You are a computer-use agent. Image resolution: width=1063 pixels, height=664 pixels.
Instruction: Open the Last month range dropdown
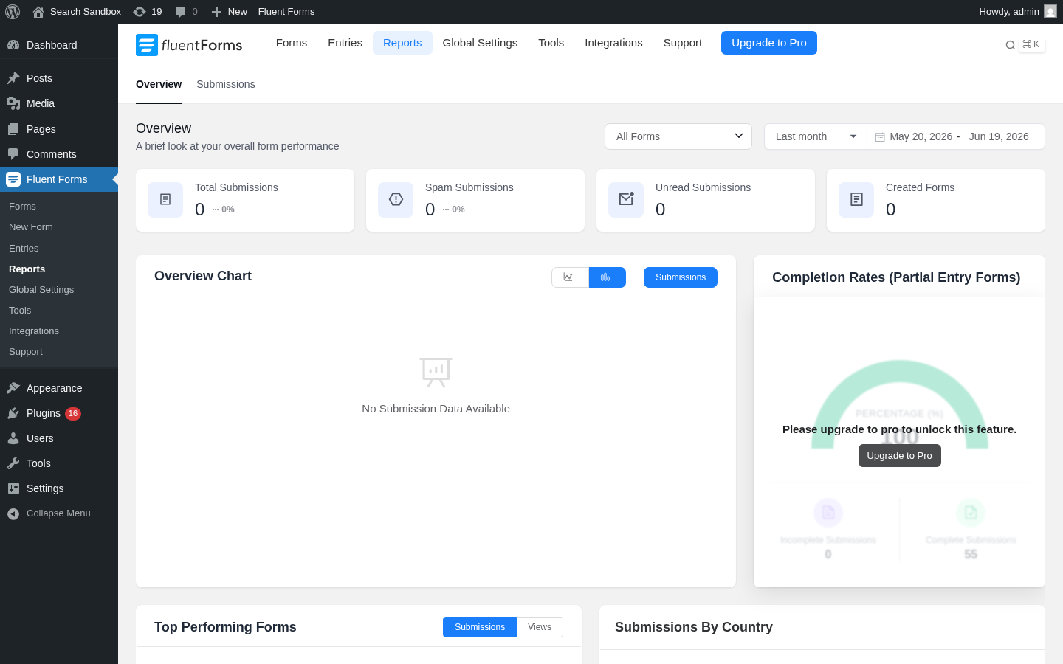pyautogui.click(x=816, y=136)
